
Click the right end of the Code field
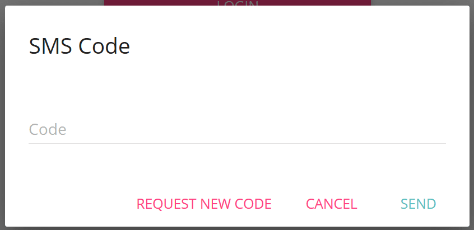pos(435,130)
